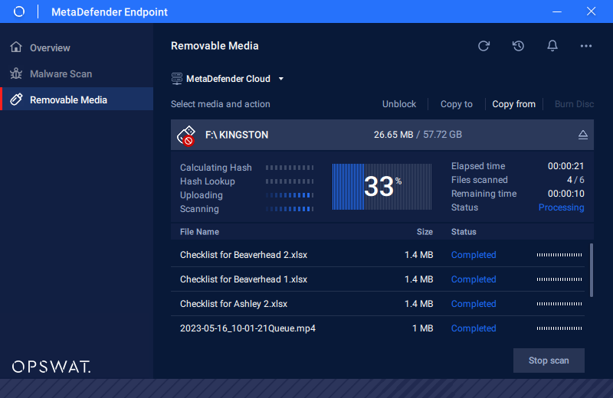Select Removable Media in the sidebar

(77, 99)
